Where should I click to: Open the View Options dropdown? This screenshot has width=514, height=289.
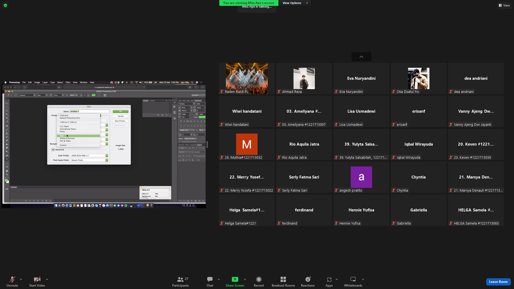[295, 3]
